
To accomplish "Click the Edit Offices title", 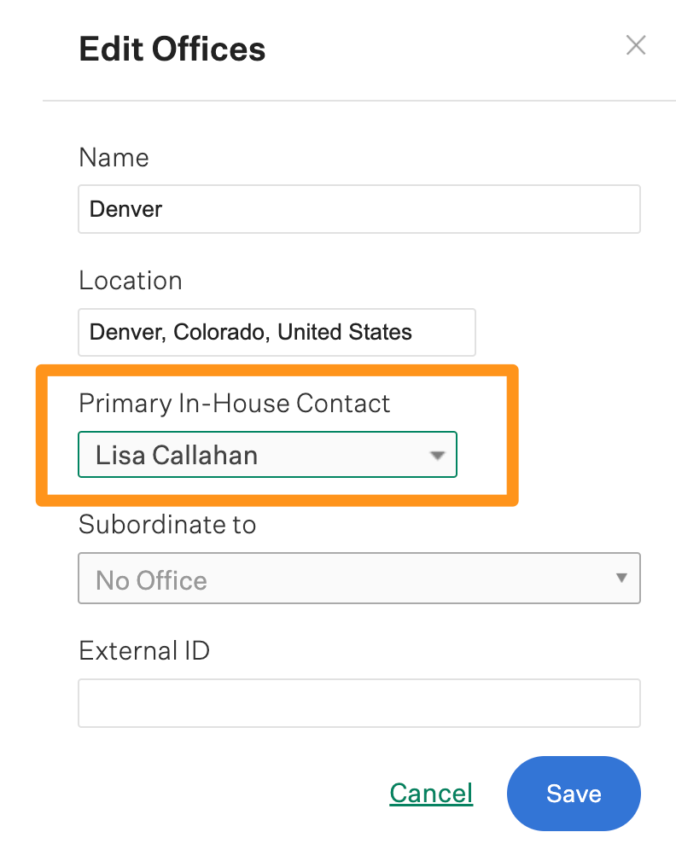I will (x=172, y=49).
